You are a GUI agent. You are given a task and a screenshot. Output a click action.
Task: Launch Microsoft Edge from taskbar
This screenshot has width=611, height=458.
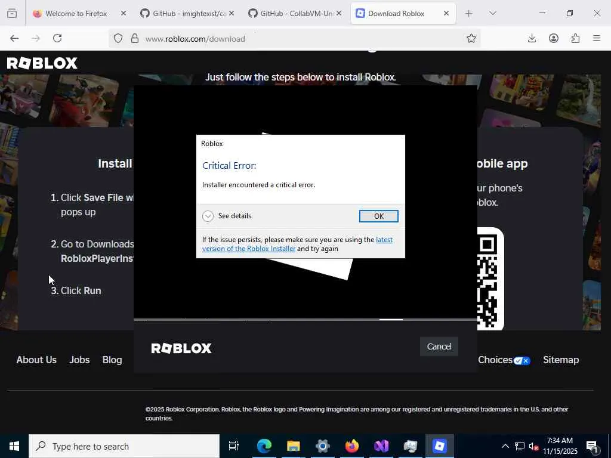(x=264, y=446)
